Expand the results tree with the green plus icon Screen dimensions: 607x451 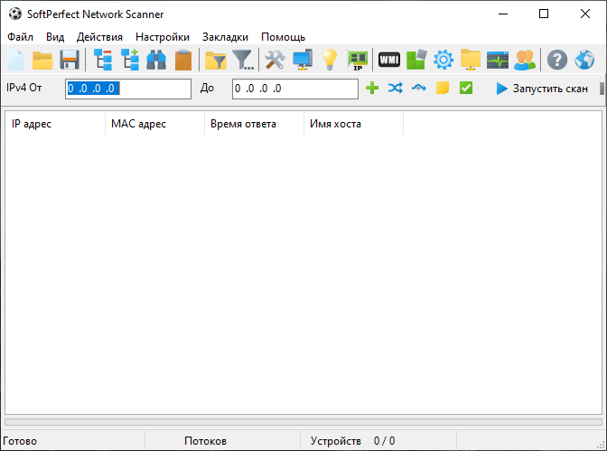coord(130,60)
